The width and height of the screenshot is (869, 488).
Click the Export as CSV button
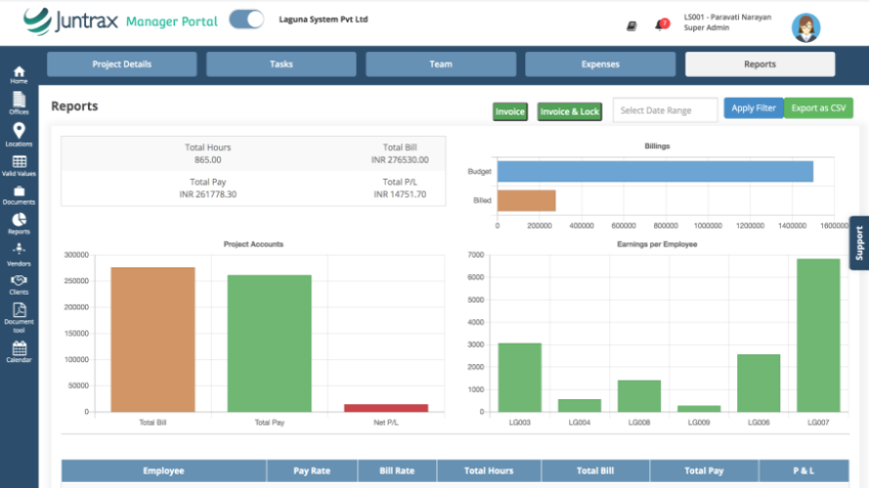818,108
